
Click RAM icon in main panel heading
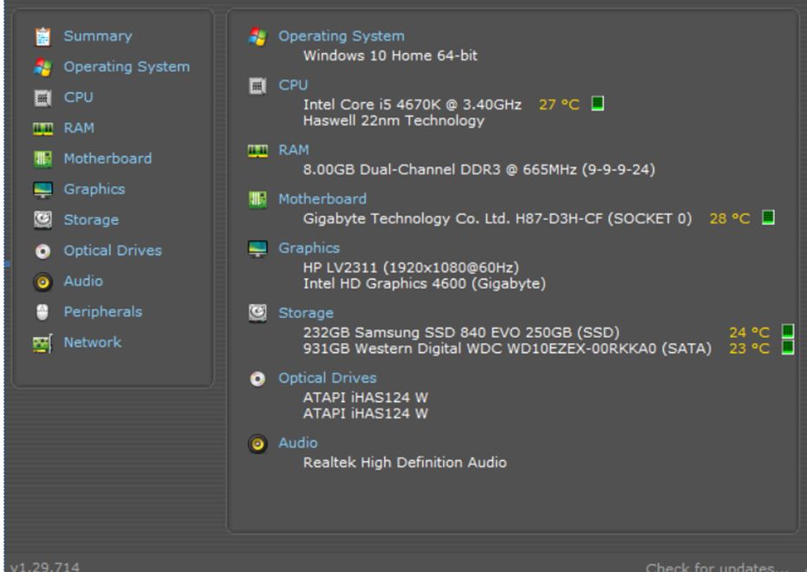point(257,151)
